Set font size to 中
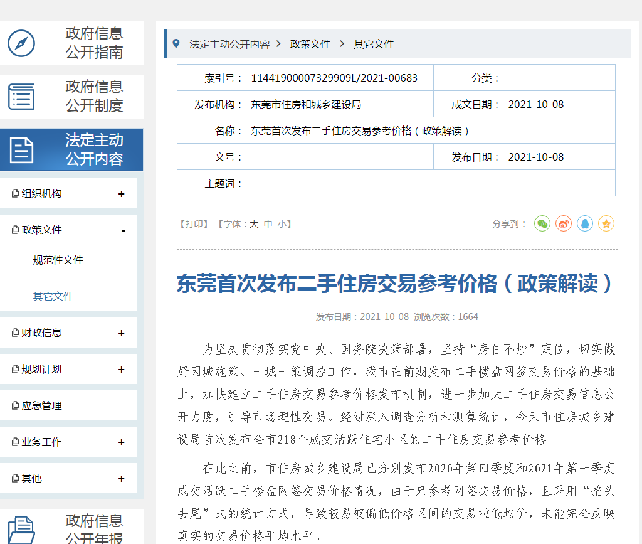The image size is (642, 544). click(268, 224)
